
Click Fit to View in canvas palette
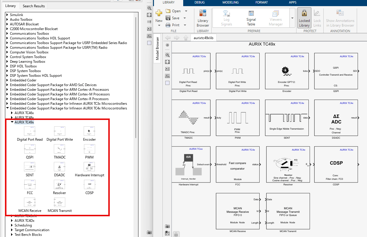point(167,62)
